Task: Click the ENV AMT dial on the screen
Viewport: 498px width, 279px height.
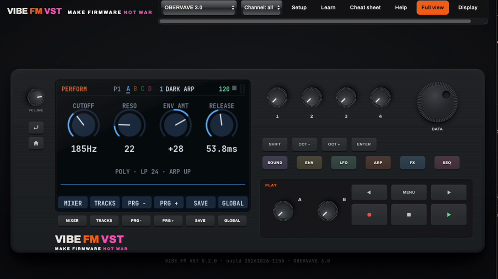Action: pyautogui.click(x=176, y=125)
